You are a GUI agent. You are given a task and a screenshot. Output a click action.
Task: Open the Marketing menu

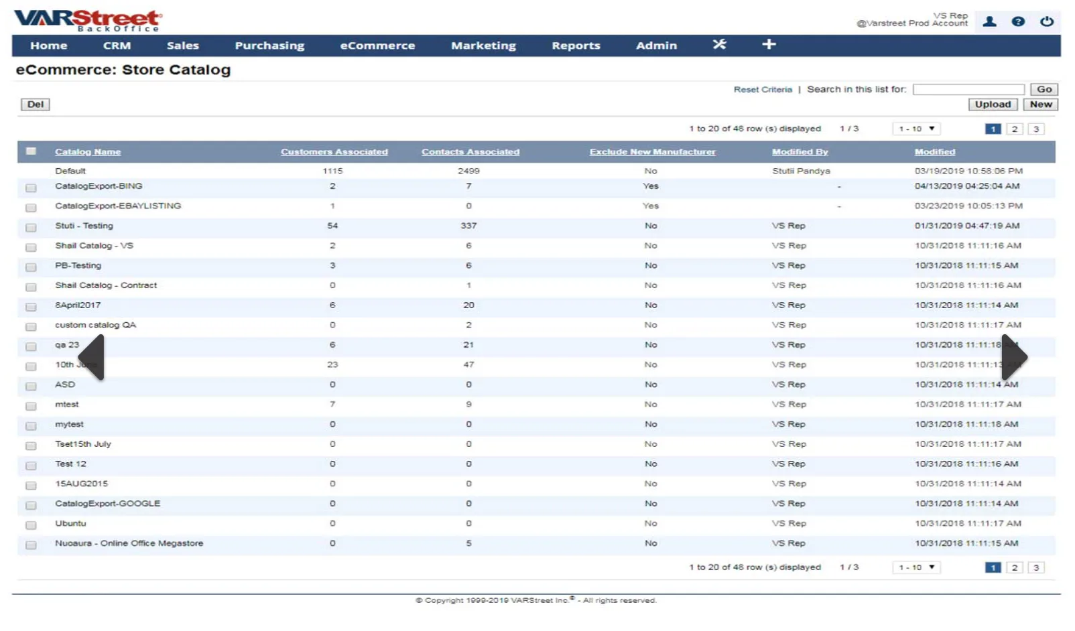point(483,46)
